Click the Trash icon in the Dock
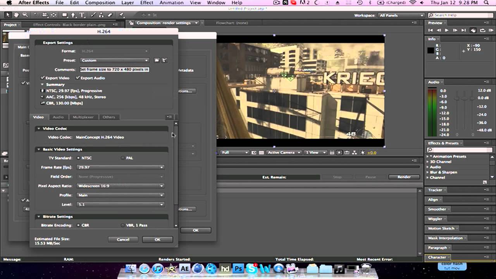The height and width of the screenshot is (279, 496). tap(366, 269)
